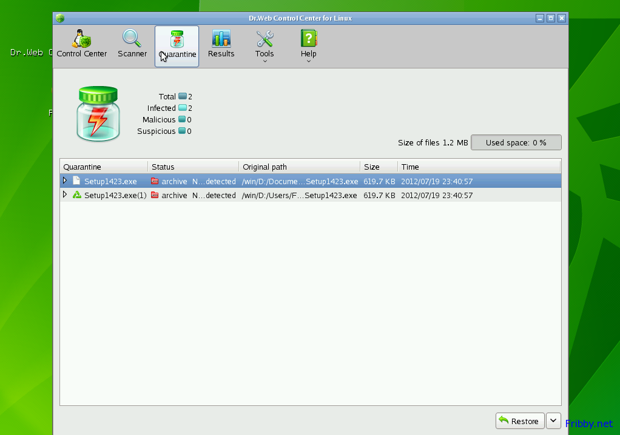Screen dimensions: 620x435
Task: Maximize the Dr.Web Control Center window
Action: tap(550, 18)
